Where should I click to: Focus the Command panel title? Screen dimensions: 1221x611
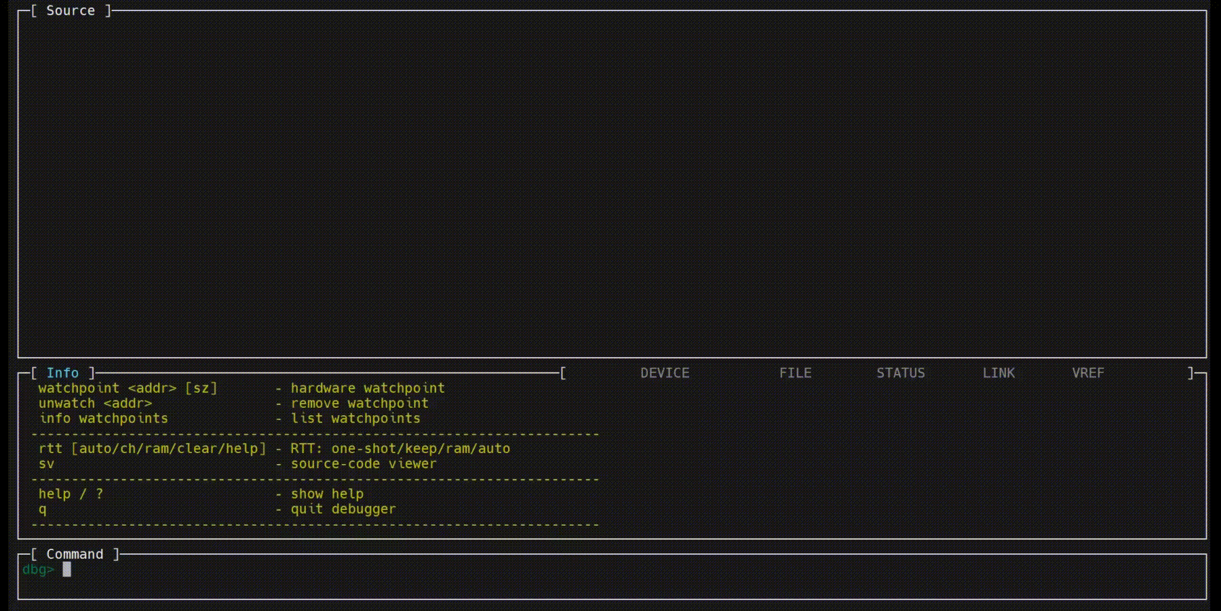pos(75,554)
